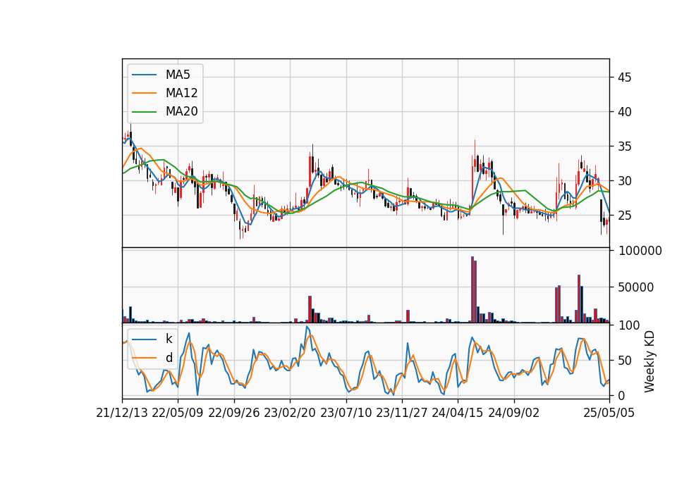This screenshot has height=486, width=677.
Task: Click the d legend label
Action: point(169,358)
